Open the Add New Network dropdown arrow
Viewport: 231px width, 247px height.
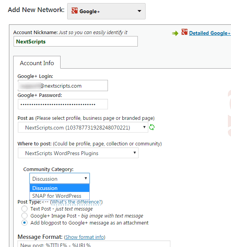point(139,11)
